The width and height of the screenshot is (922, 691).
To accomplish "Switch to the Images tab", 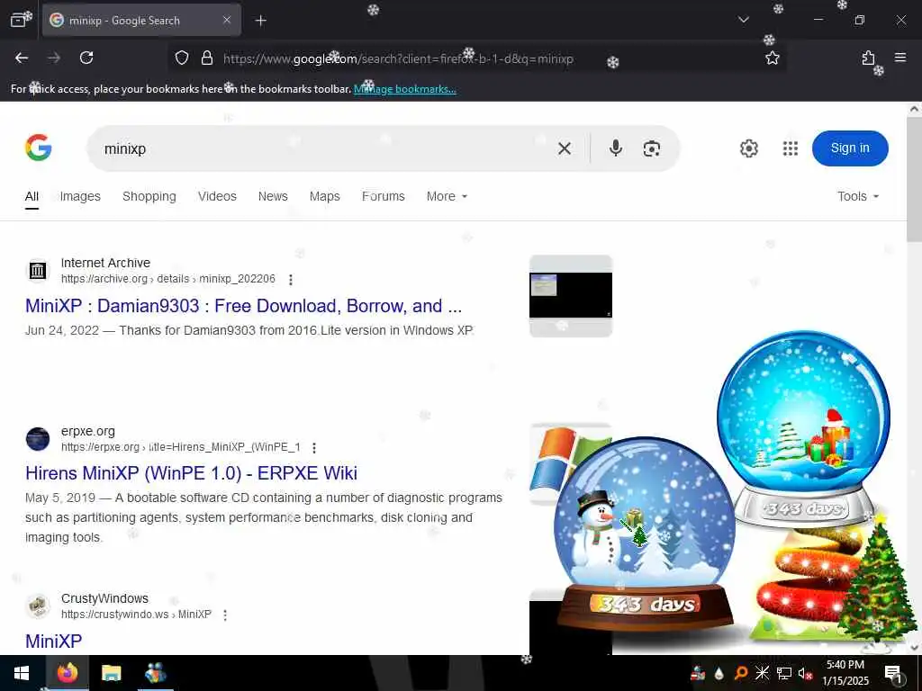I will pos(80,196).
